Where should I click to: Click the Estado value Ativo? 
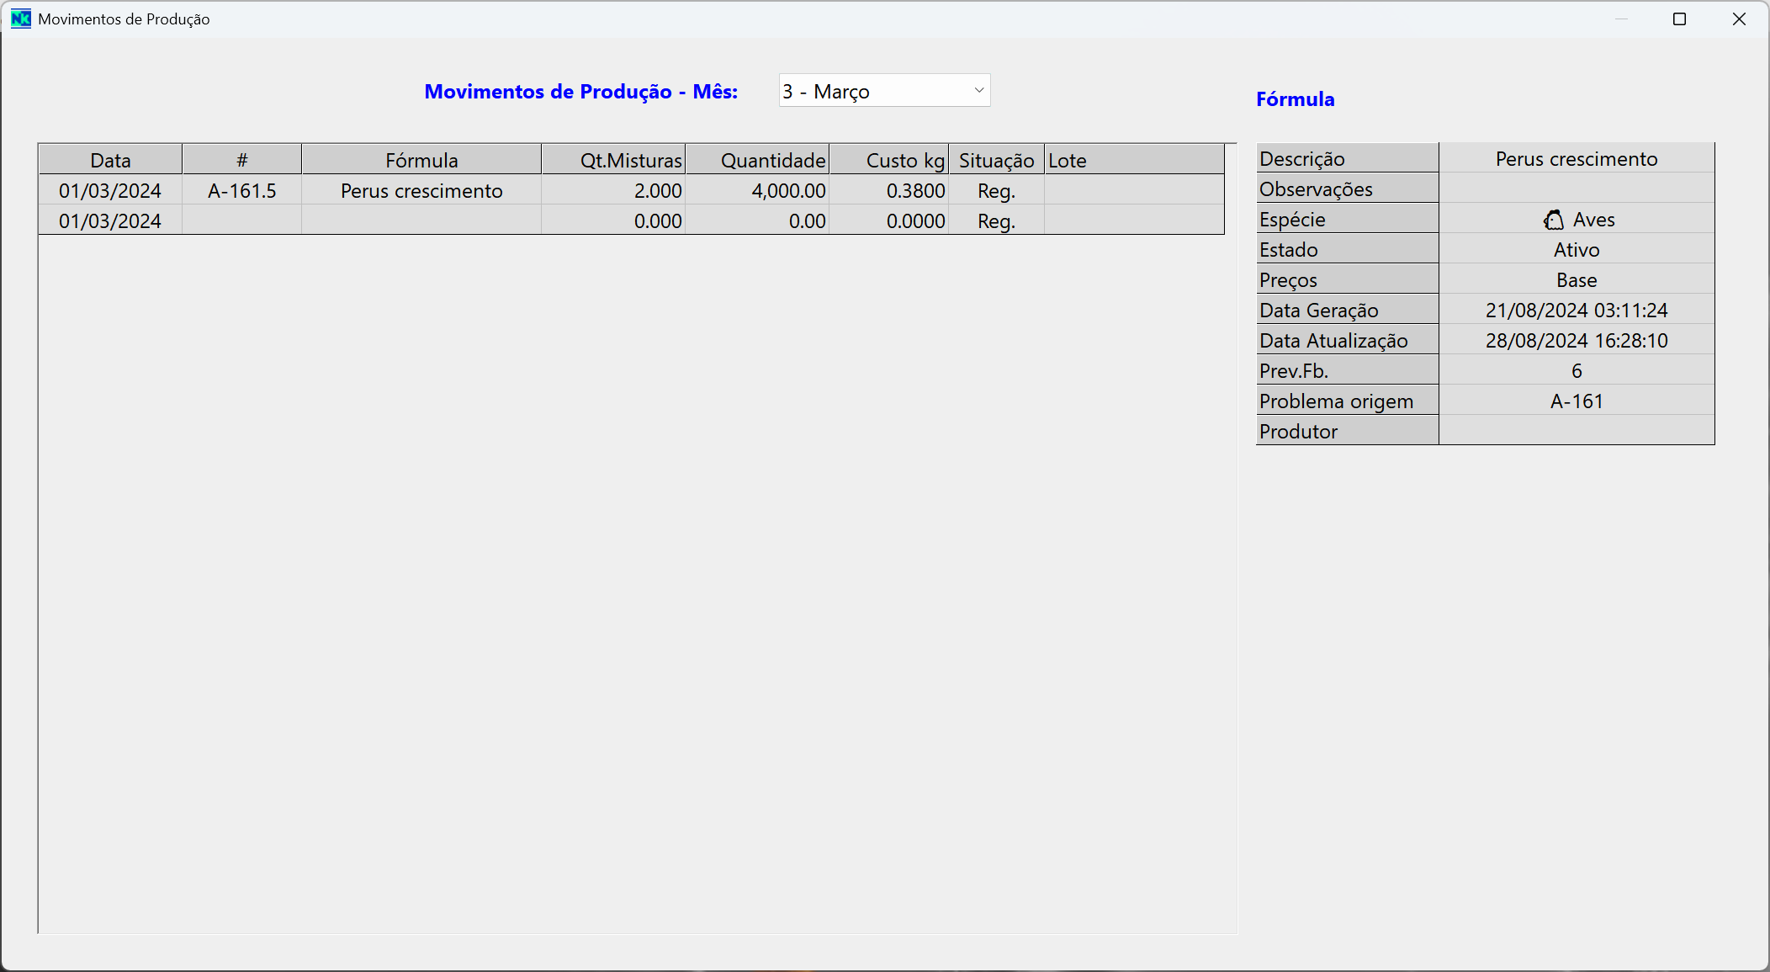(x=1576, y=250)
